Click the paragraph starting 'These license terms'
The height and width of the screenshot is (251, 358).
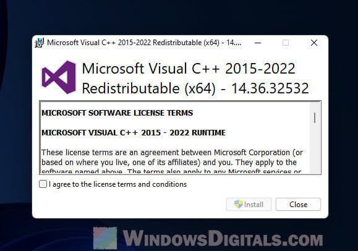click(173, 161)
